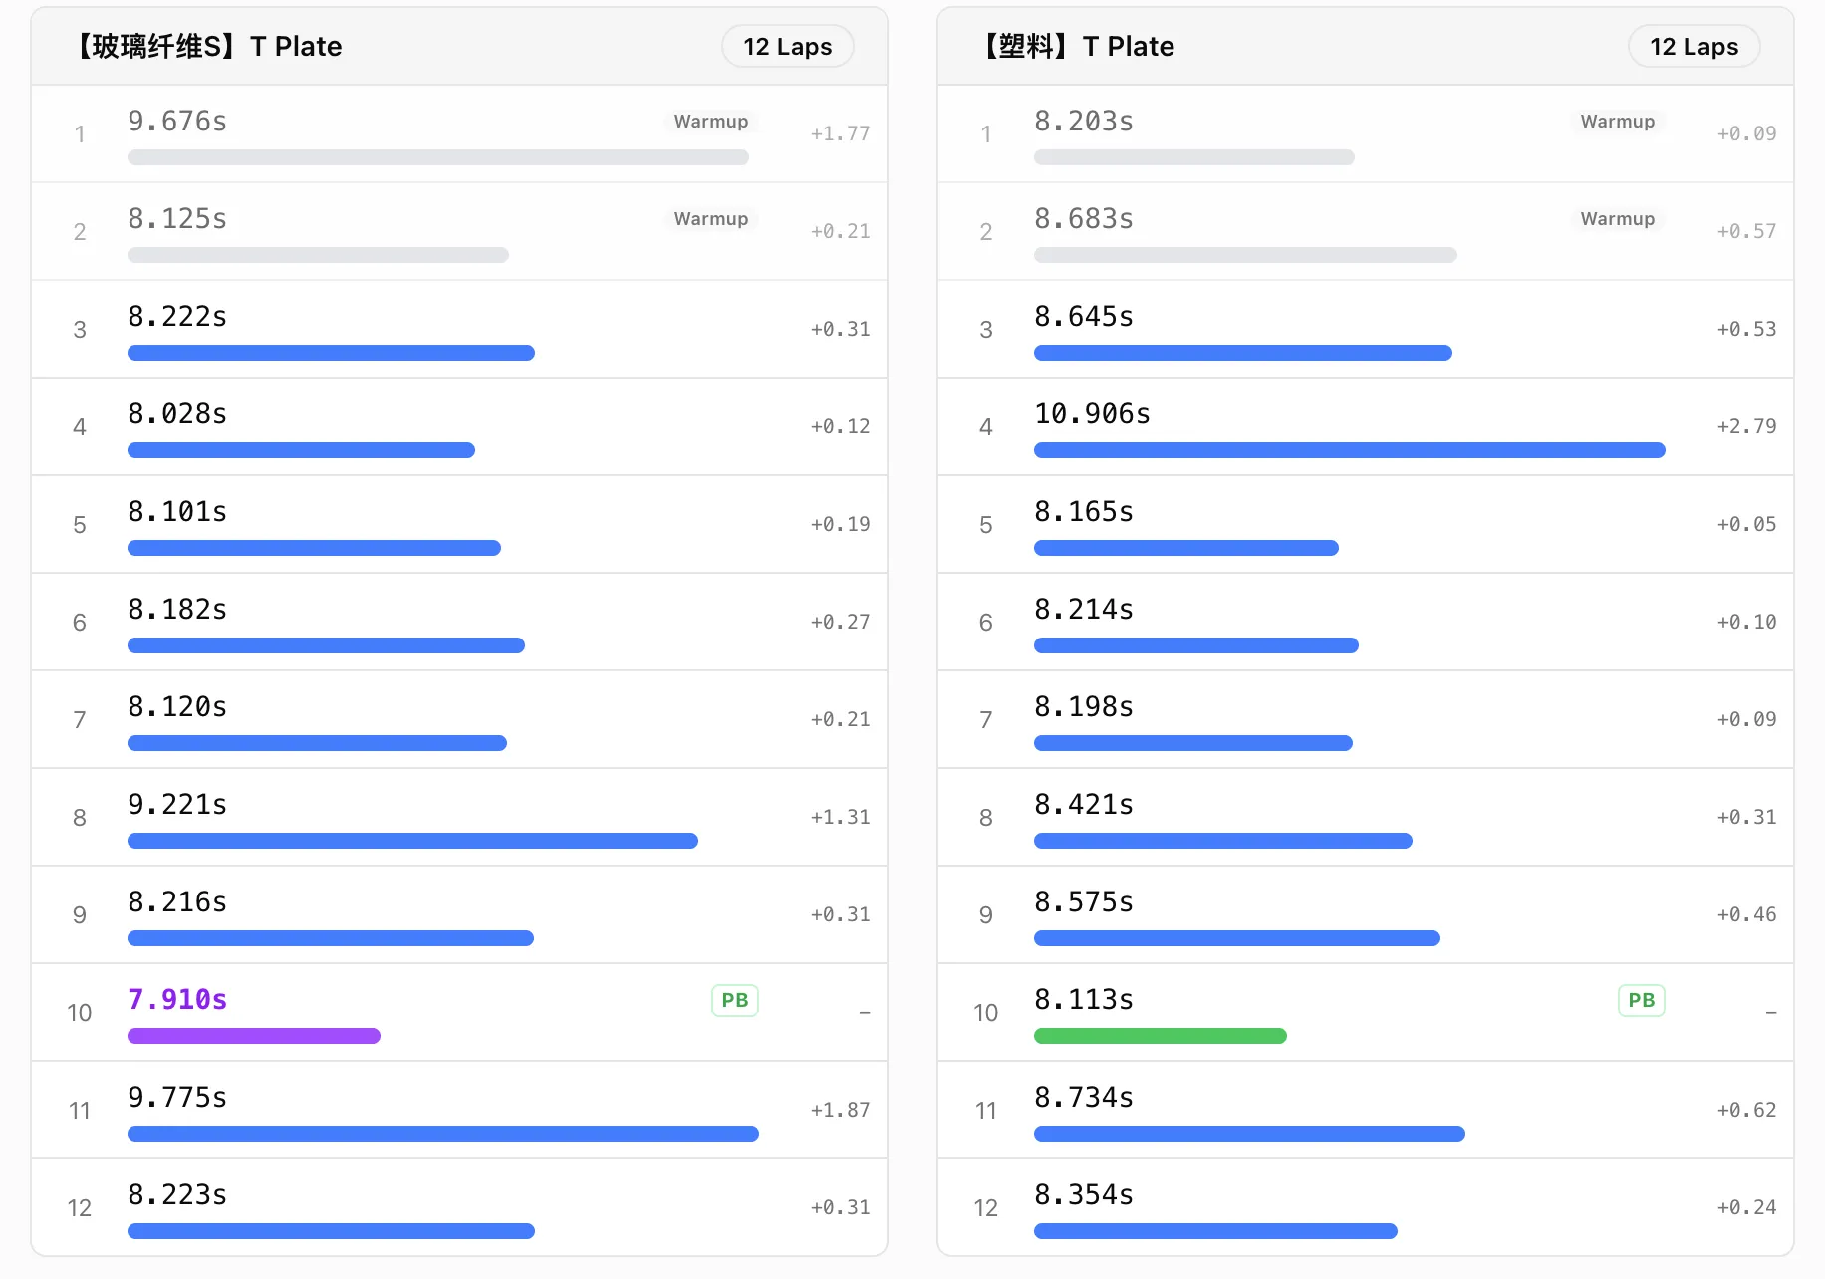This screenshot has height=1279, width=1825.
Task: Click the 【玻璃纤维S】T Plate panel title
Action: [x=209, y=47]
